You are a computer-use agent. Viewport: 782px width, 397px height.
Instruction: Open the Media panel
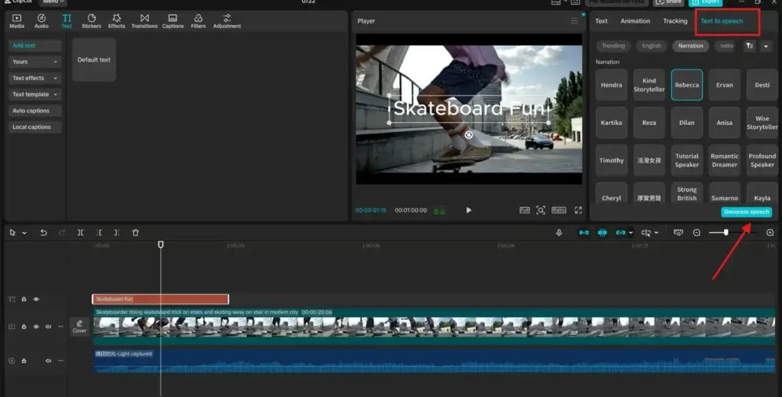click(17, 21)
